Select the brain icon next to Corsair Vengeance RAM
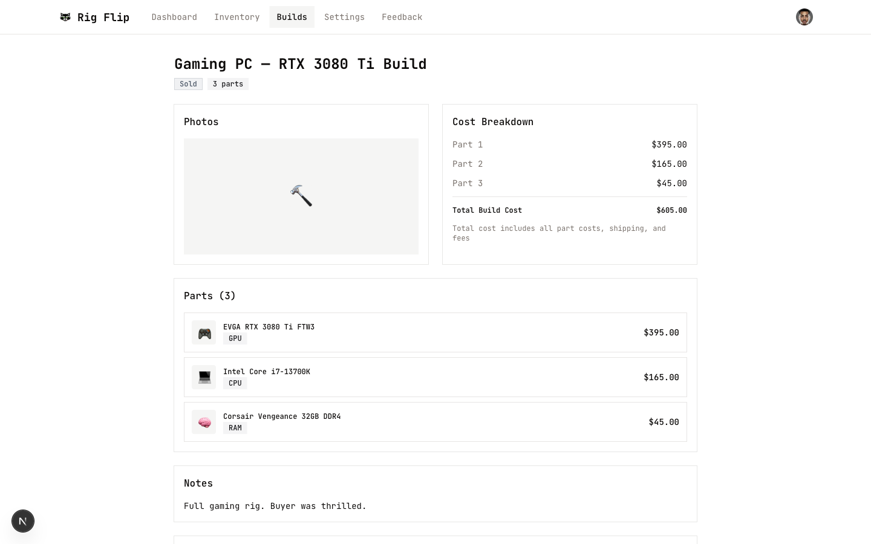 [204, 421]
